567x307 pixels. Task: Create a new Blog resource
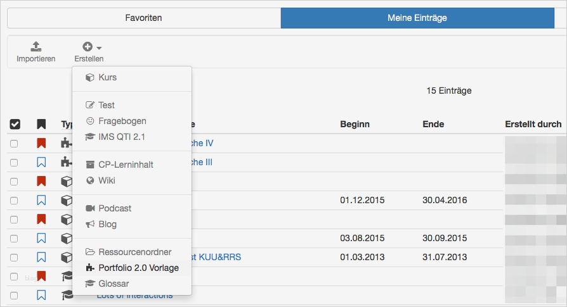pos(132,224)
